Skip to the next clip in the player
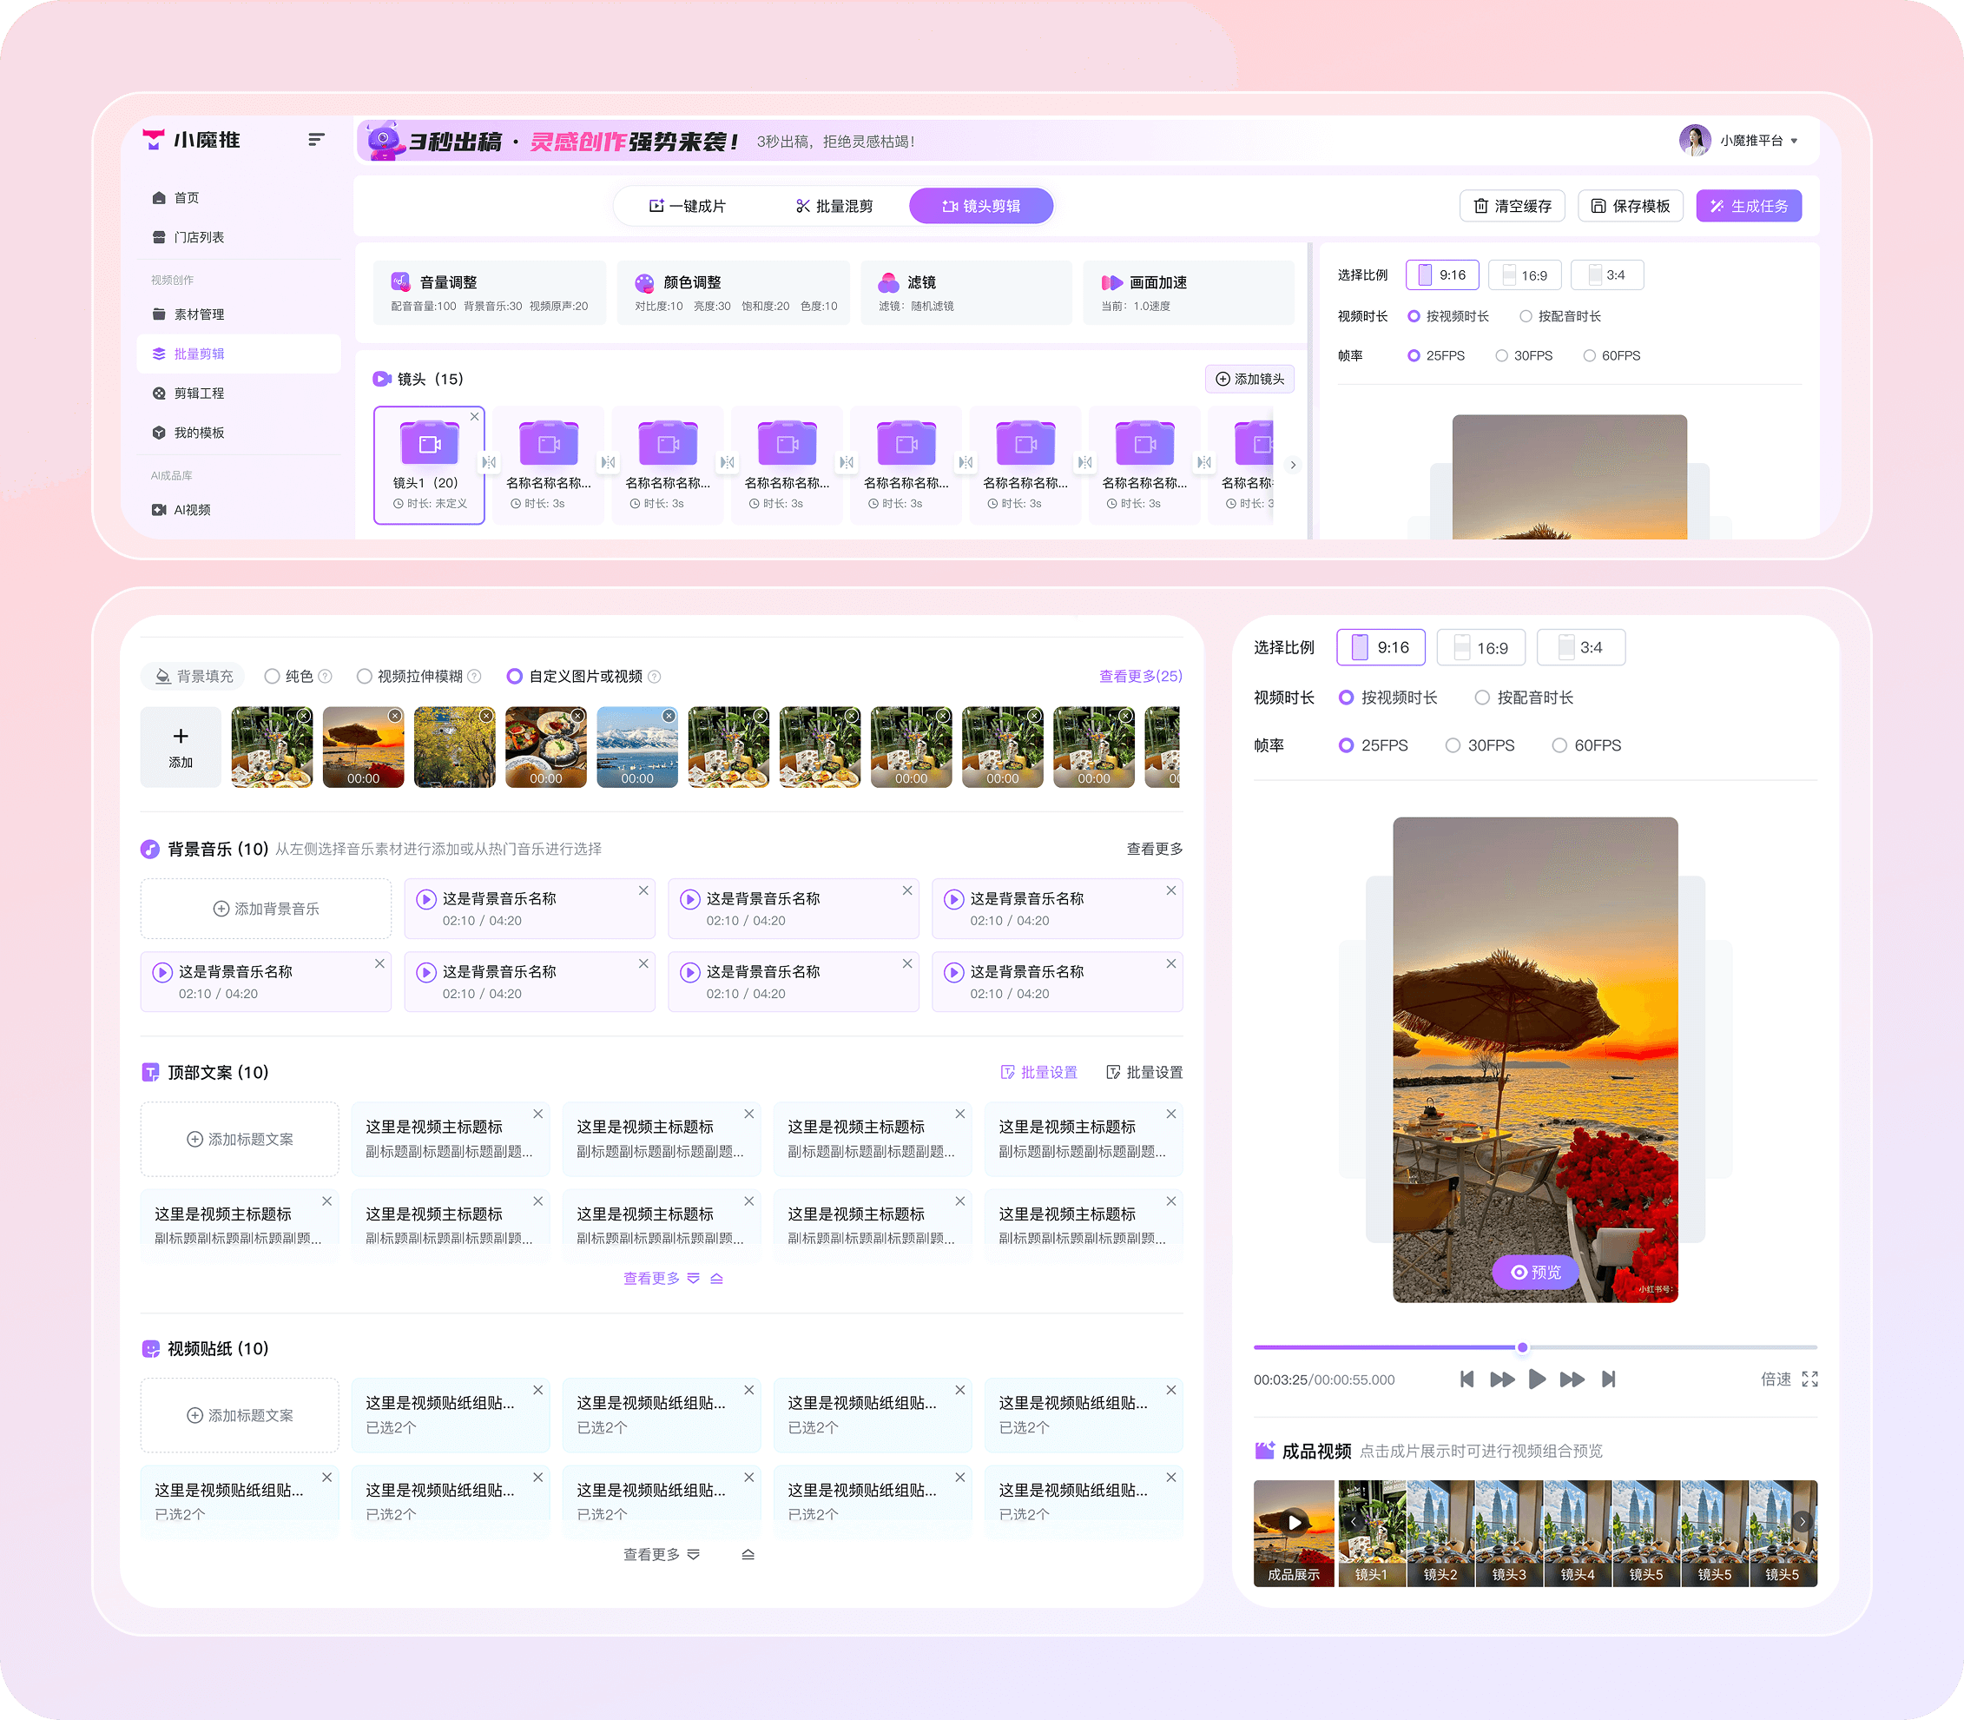The width and height of the screenshot is (1964, 1720). (x=1609, y=1379)
